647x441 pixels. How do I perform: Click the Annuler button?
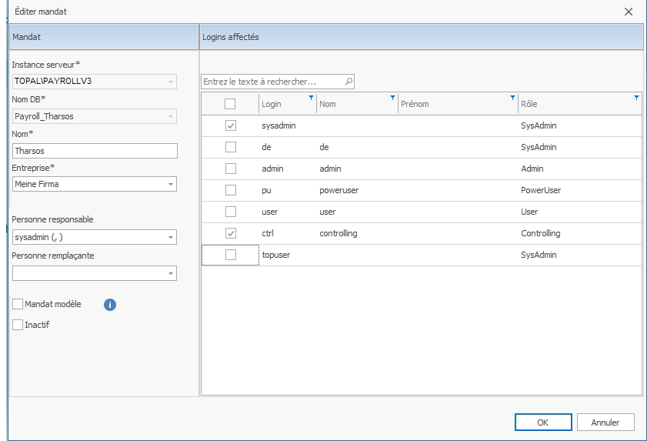tap(605, 422)
